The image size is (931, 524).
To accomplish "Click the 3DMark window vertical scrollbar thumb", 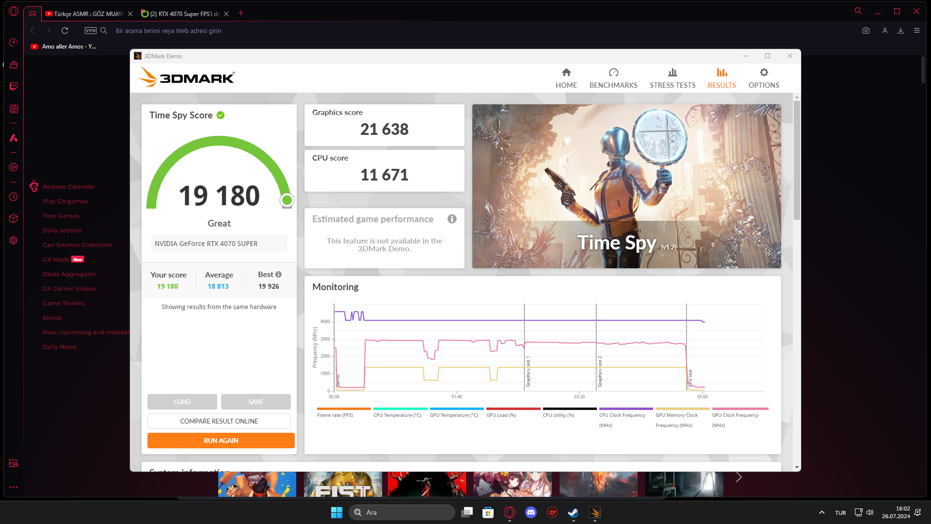I will click(797, 160).
